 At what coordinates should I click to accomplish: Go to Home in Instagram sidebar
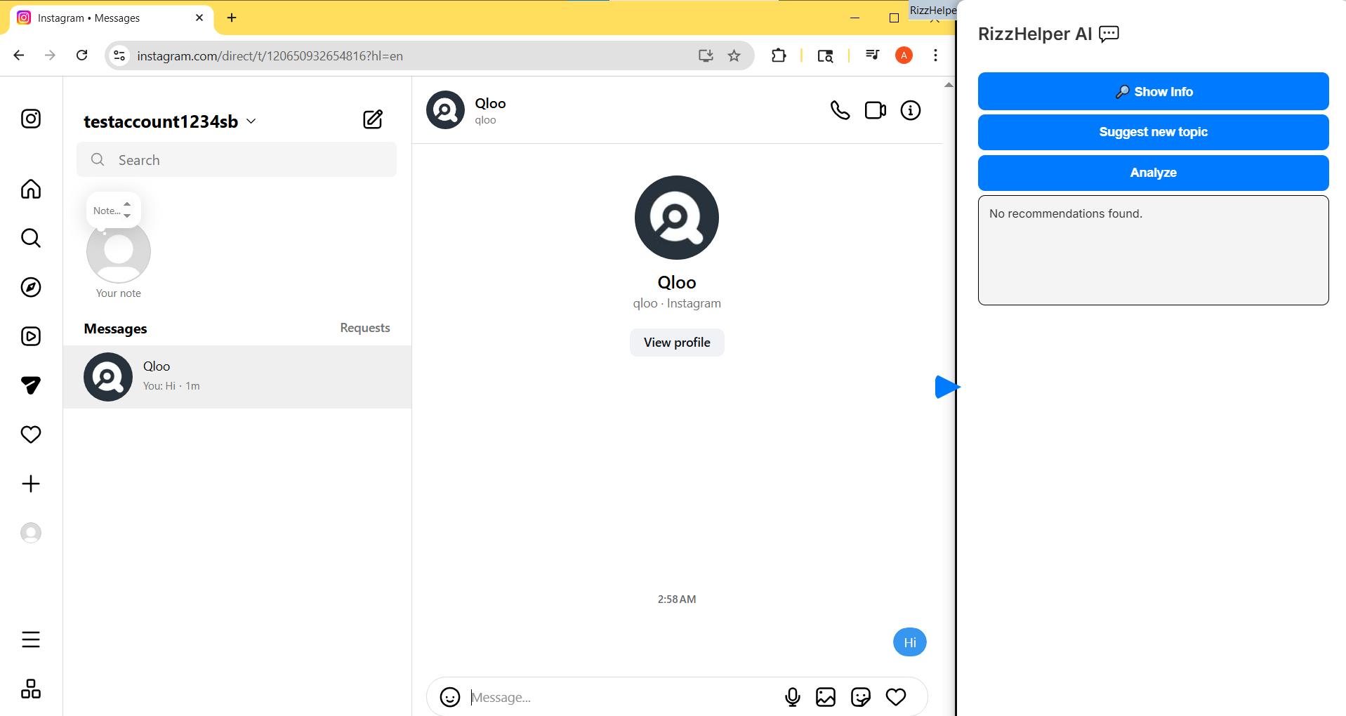pyautogui.click(x=31, y=189)
